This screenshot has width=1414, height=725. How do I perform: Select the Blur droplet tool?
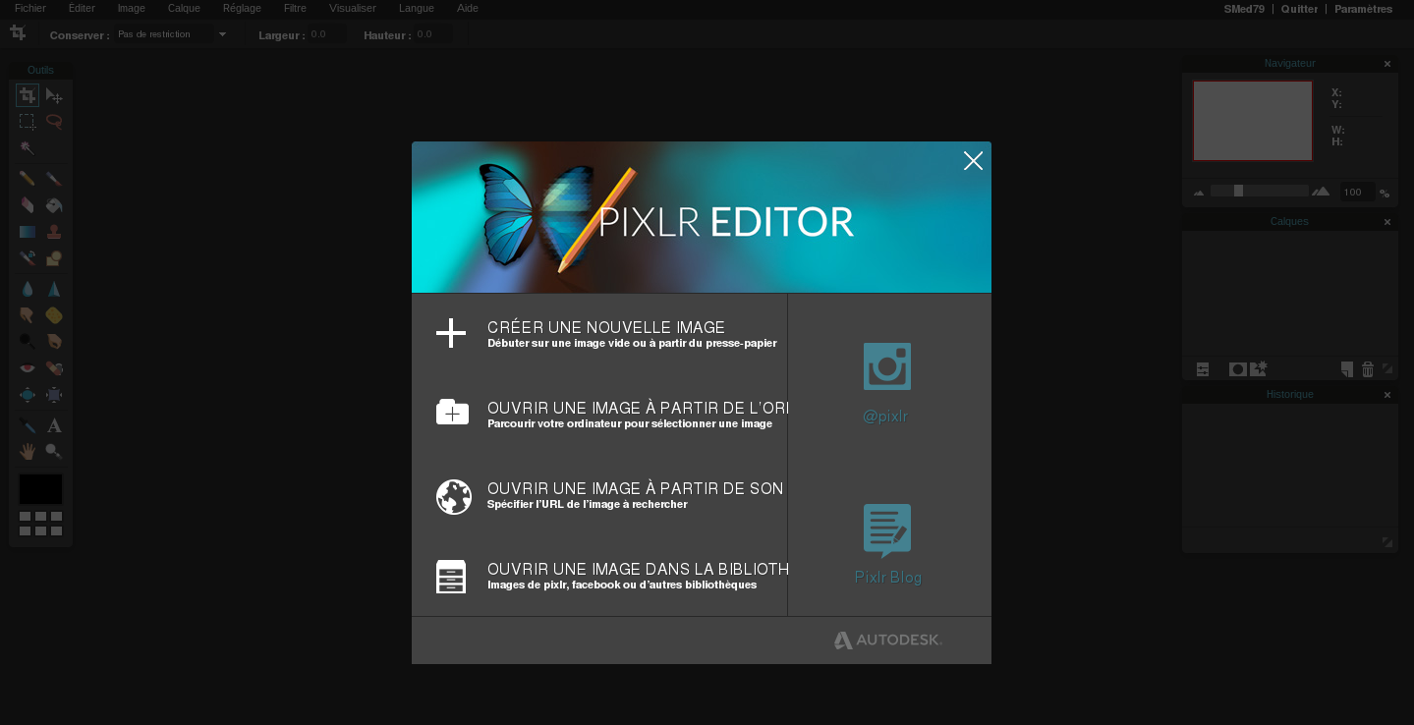pos(28,289)
